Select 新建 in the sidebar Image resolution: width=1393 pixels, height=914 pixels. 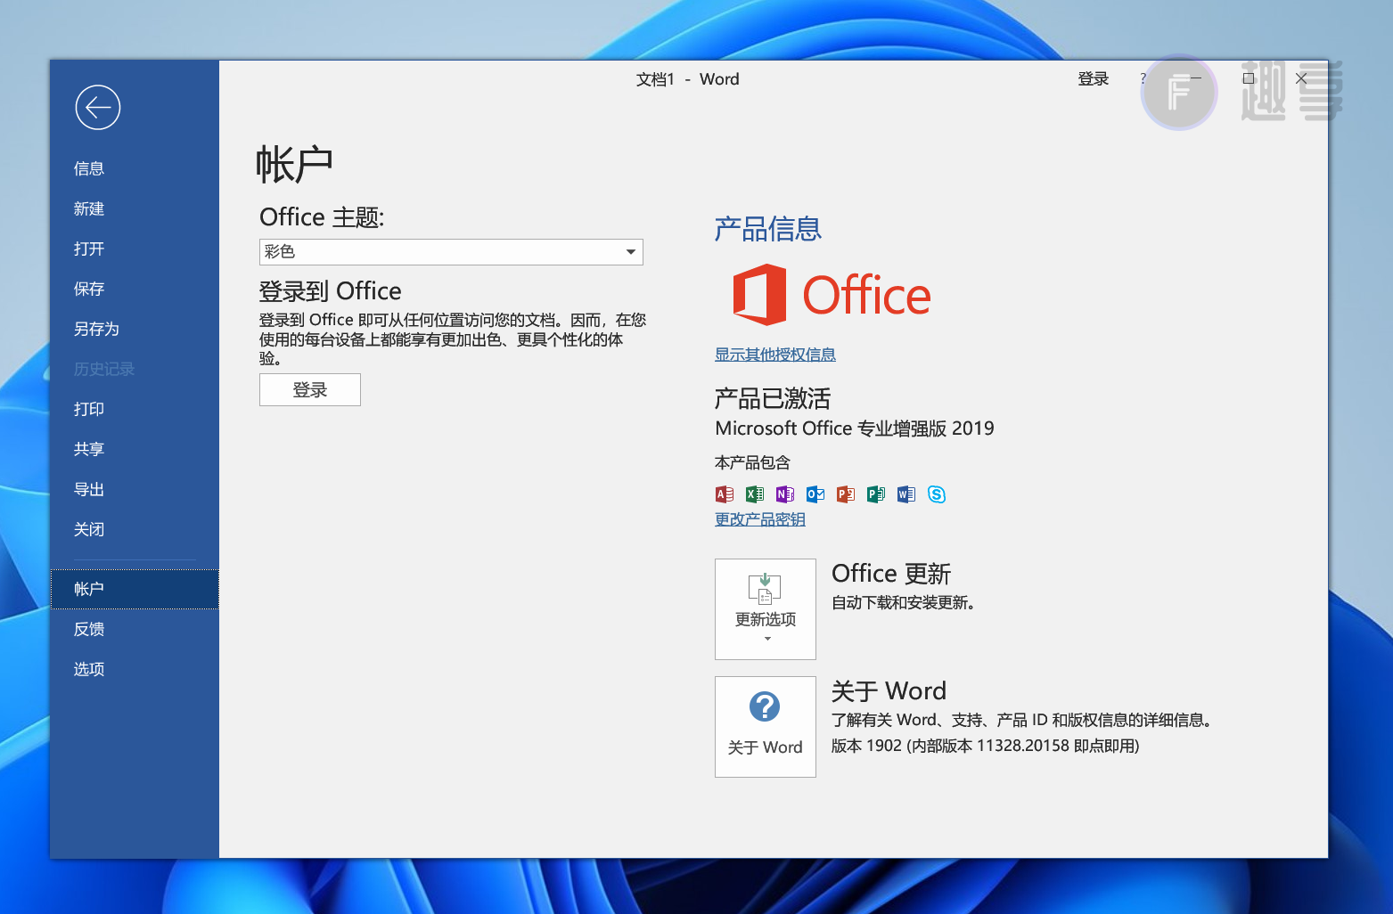point(135,208)
